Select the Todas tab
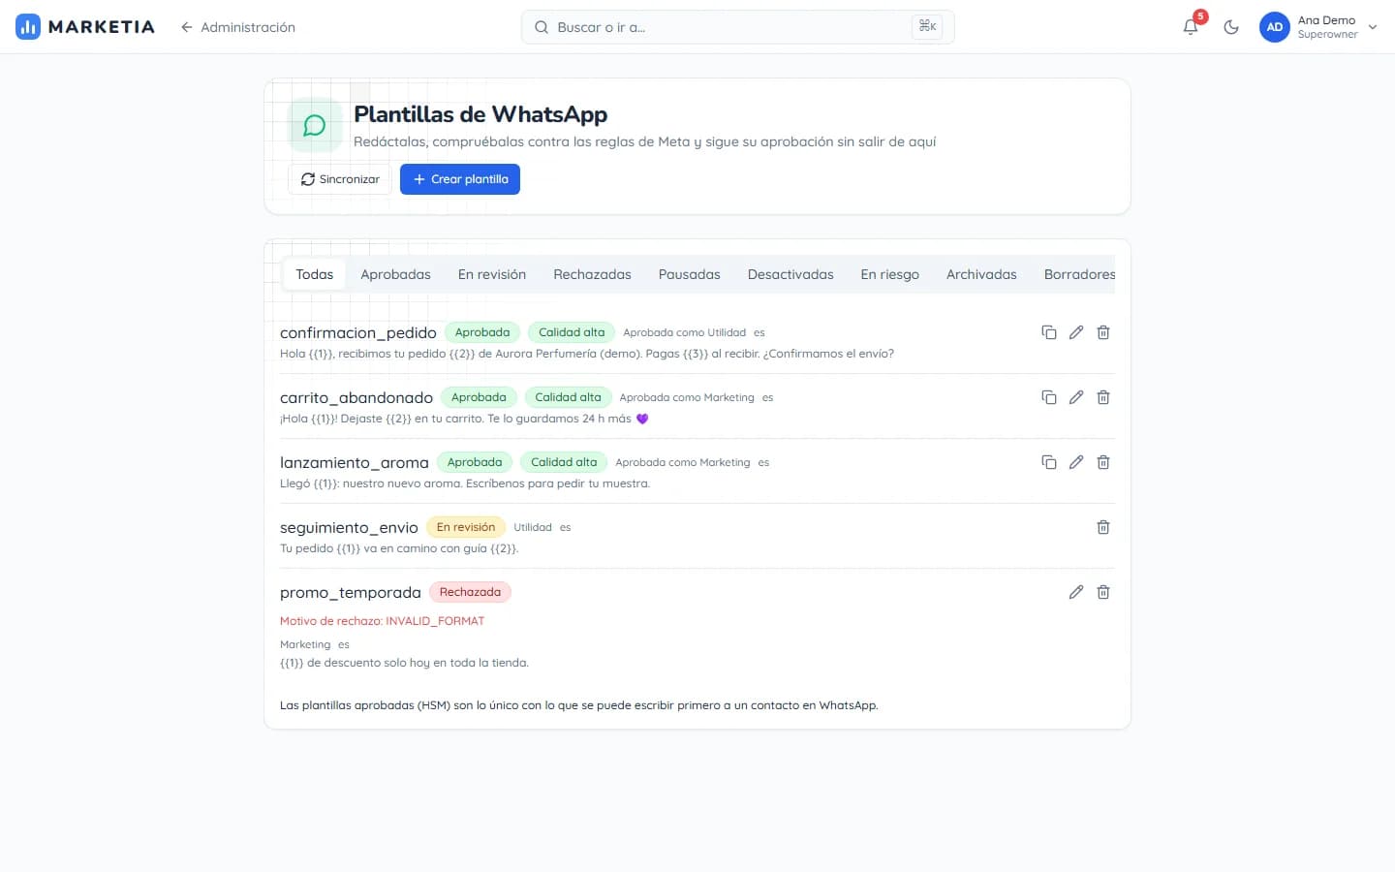This screenshot has height=872, width=1395. tap(314, 274)
